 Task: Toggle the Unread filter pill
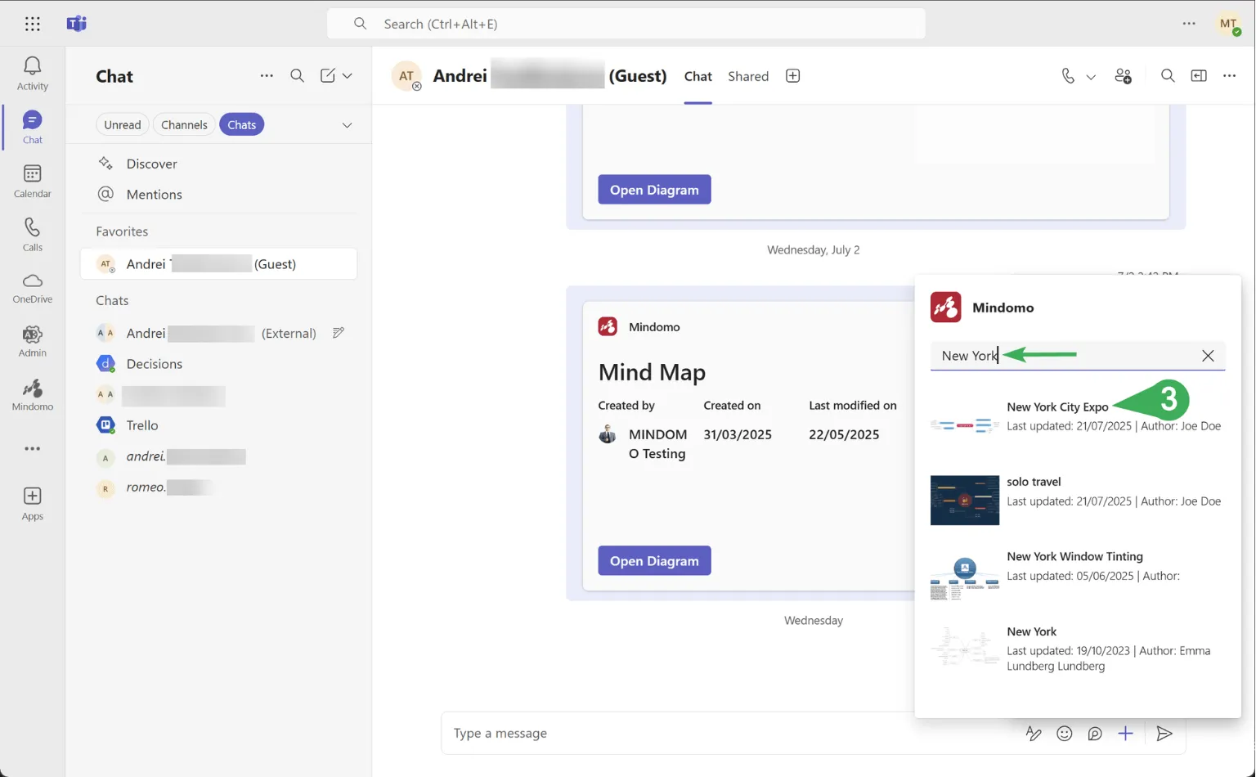(x=122, y=124)
